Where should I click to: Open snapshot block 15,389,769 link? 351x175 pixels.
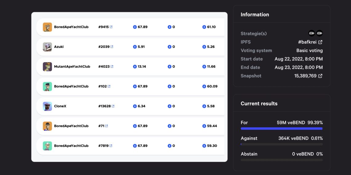320,76
